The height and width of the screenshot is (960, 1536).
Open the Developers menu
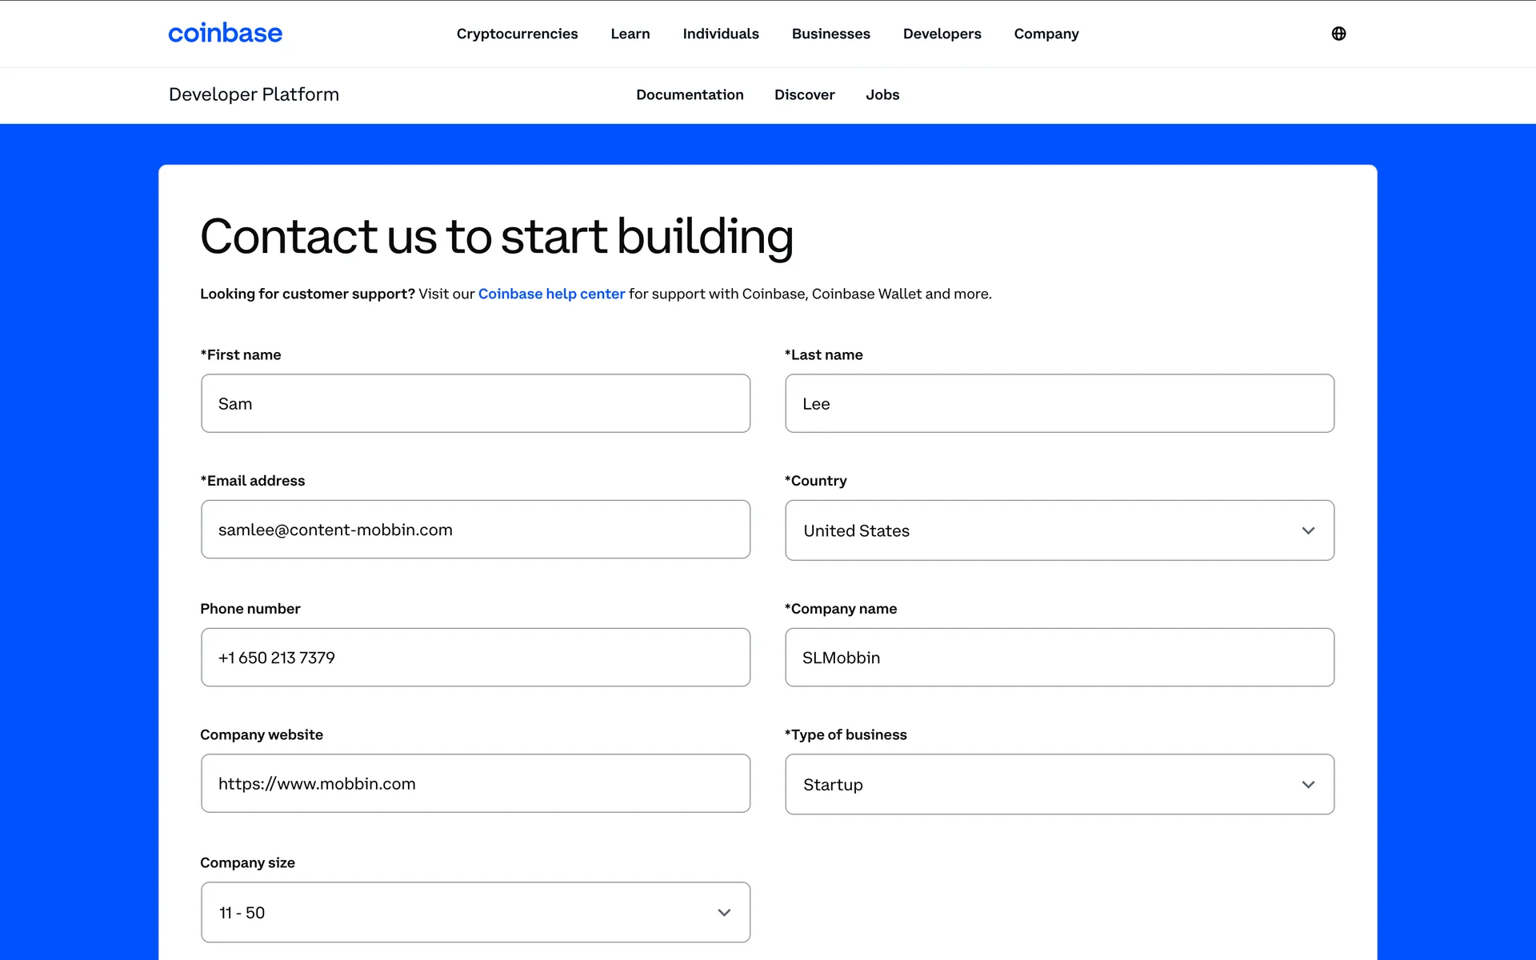click(x=942, y=34)
